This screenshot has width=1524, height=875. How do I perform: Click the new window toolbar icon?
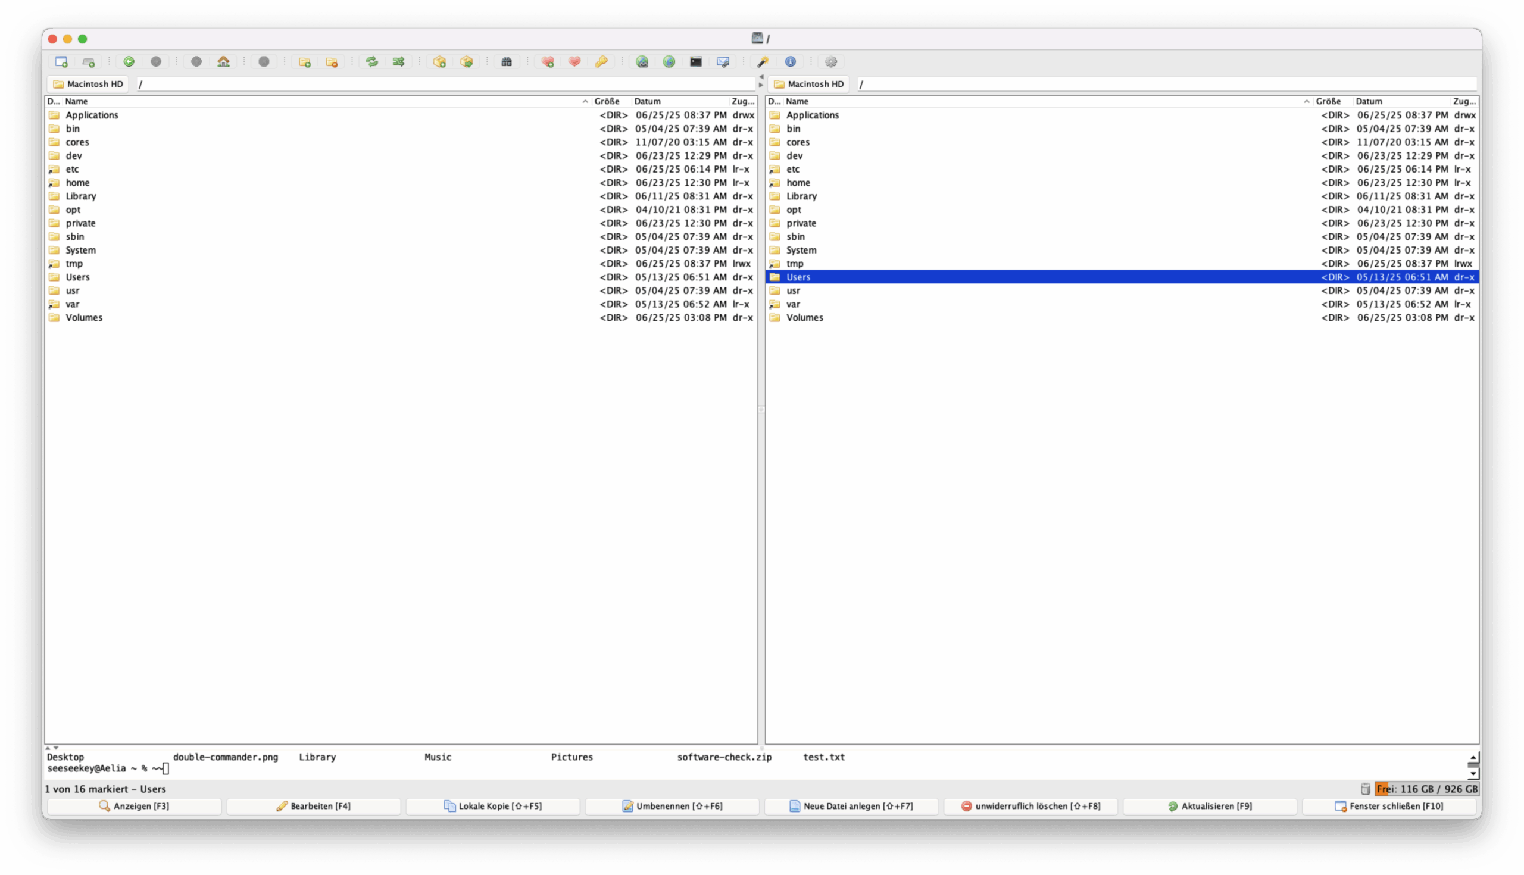point(61,61)
